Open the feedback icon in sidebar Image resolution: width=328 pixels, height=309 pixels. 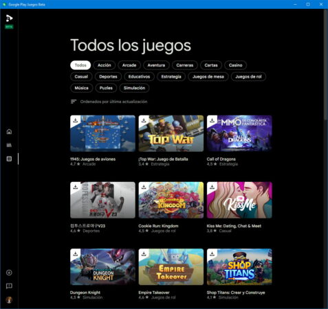(x=9, y=286)
